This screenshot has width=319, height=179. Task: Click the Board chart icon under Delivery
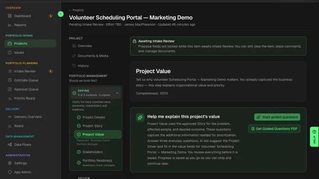pyautogui.click(x=10, y=126)
